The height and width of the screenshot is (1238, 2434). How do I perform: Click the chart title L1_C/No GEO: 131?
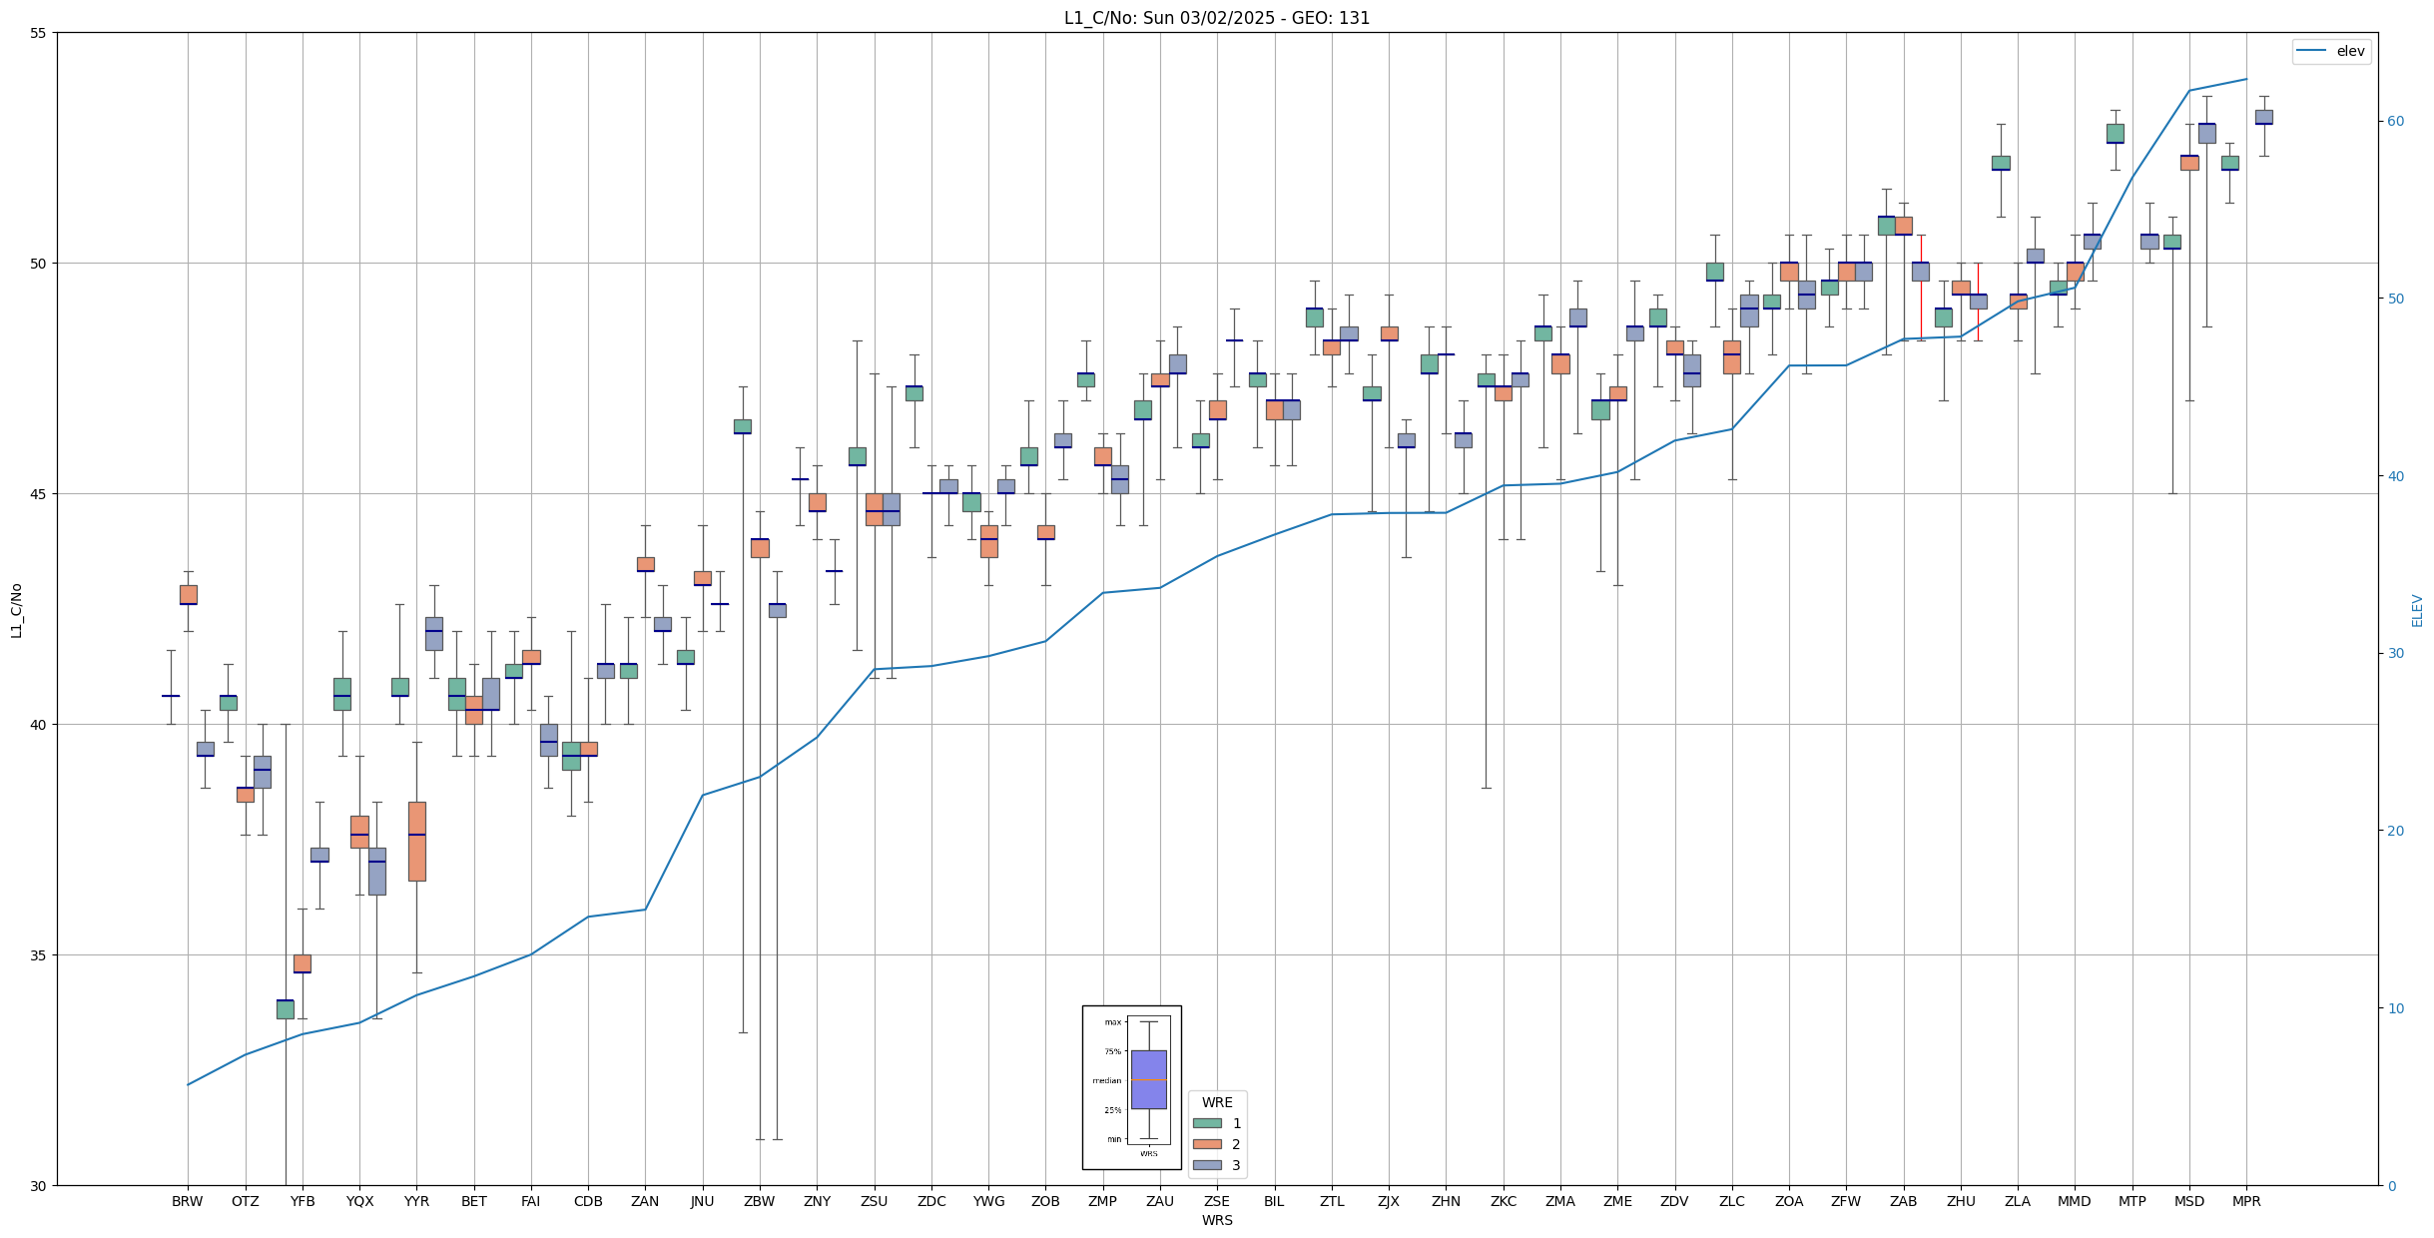tap(1216, 18)
